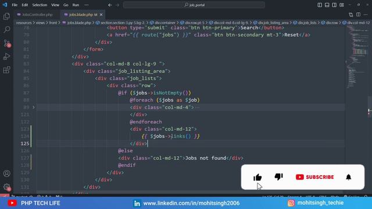372x209 pixels.
Task: Click the mohitsingh_techie Instagram handle
Action: 320,203
